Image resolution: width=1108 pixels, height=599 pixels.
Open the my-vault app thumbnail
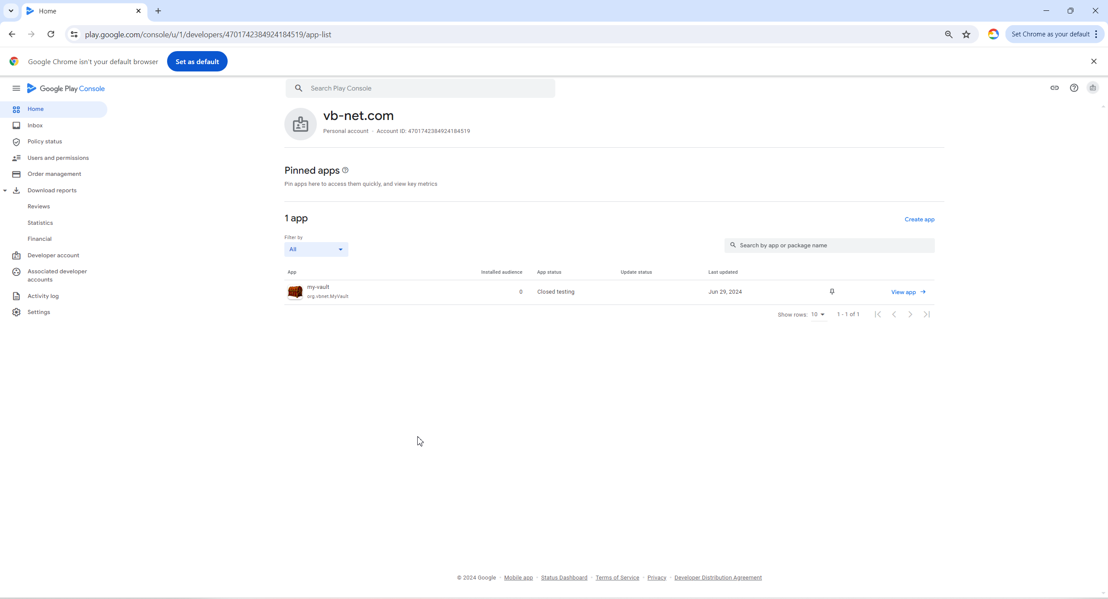(x=295, y=292)
